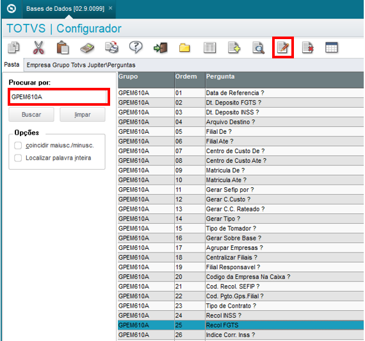Click the Pergunta column header
The image size is (365, 341).
pyautogui.click(x=285, y=79)
